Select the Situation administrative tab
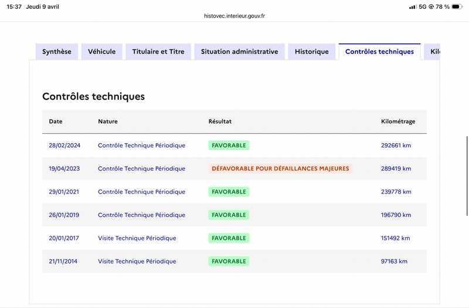This screenshot has width=469, height=308. pos(239,52)
